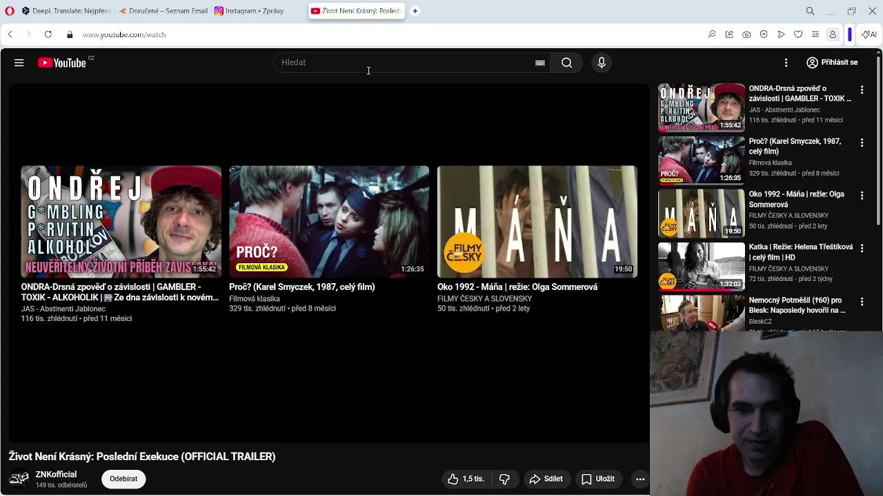Open sidebar ONDRA-Drsná zpověď thumbnail

(x=702, y=107)
